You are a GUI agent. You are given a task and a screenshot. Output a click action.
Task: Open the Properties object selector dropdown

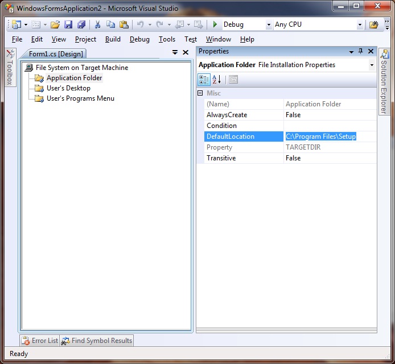coord(372,65)
